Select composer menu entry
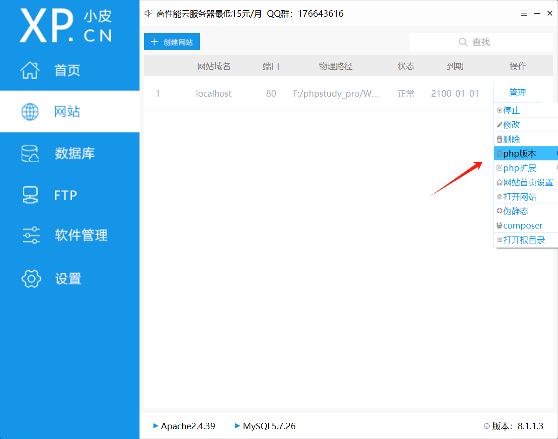The width and height of the screenshot is (558, 439). pos(526,226)
